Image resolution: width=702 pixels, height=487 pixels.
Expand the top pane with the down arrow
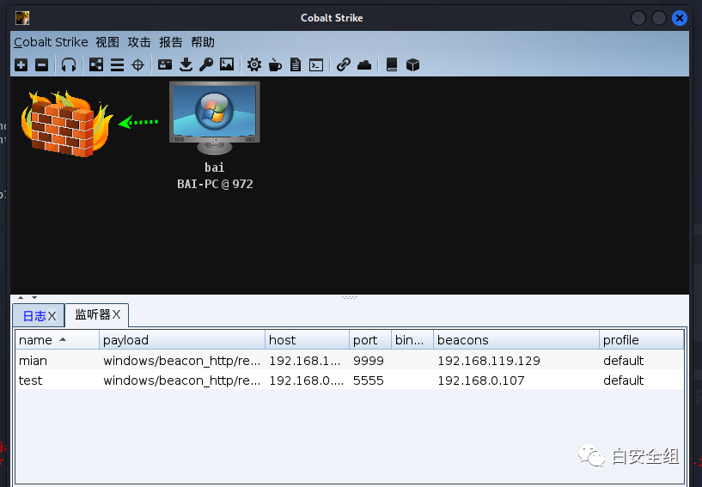(34, 297)
